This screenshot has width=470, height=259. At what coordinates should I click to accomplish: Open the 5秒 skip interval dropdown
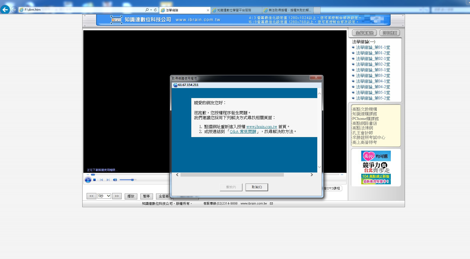(x=104, y=196)
